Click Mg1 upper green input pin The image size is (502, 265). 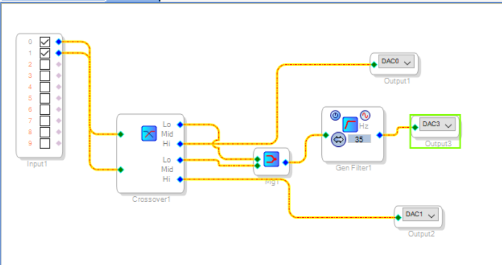coord(258,159)
